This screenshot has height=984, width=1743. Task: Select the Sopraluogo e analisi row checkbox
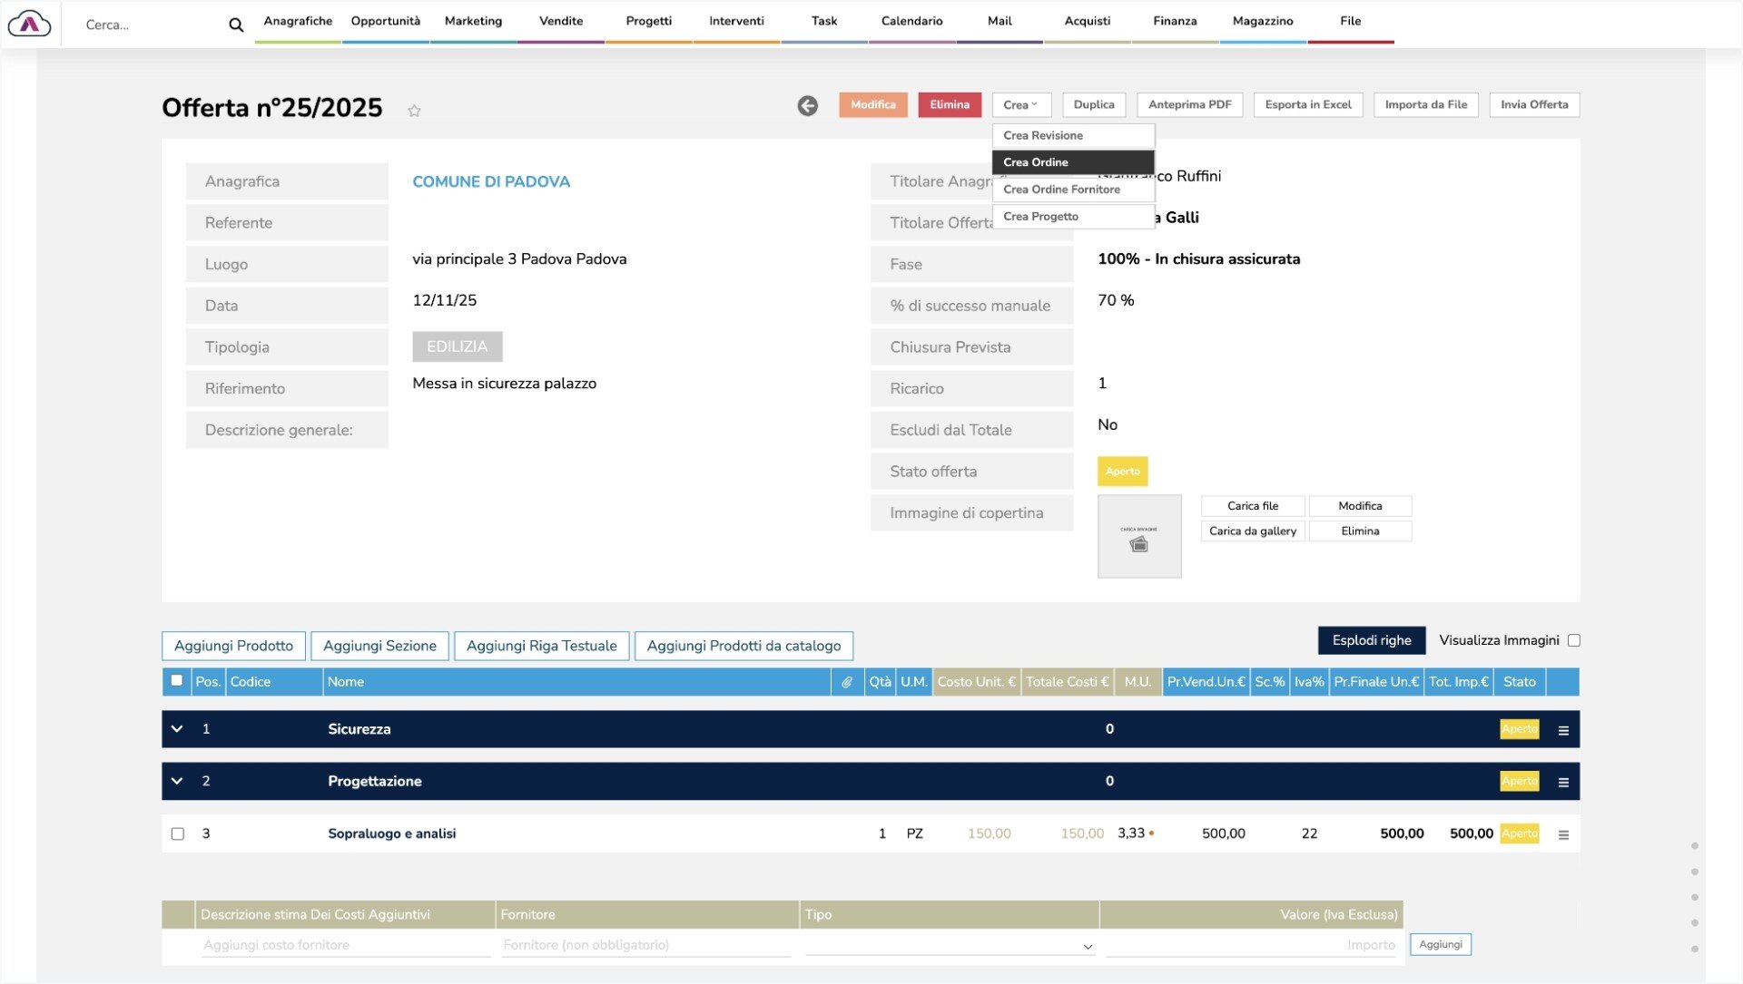pos(178,833)
